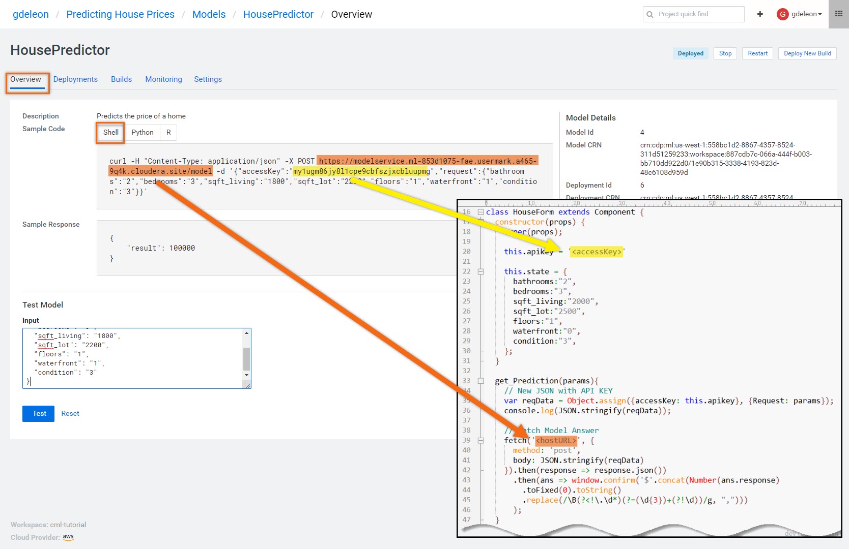Collapse code fold marker at line 16
This screenshot has height=549, width=849.
coord(480,212)
